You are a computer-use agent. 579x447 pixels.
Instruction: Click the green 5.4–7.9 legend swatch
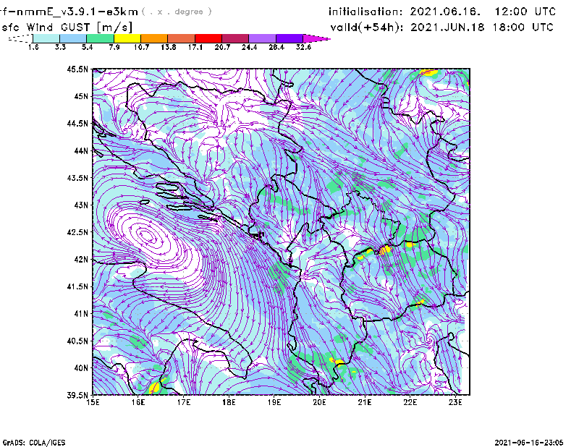tap(101, 38)
